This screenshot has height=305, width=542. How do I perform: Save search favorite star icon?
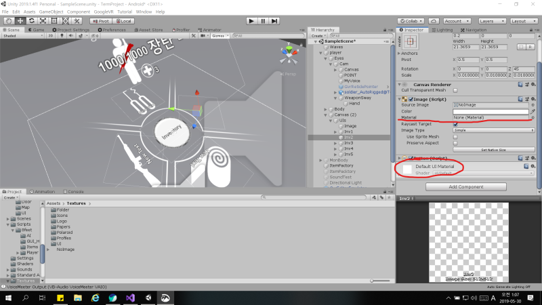click(x=389, y=197)
